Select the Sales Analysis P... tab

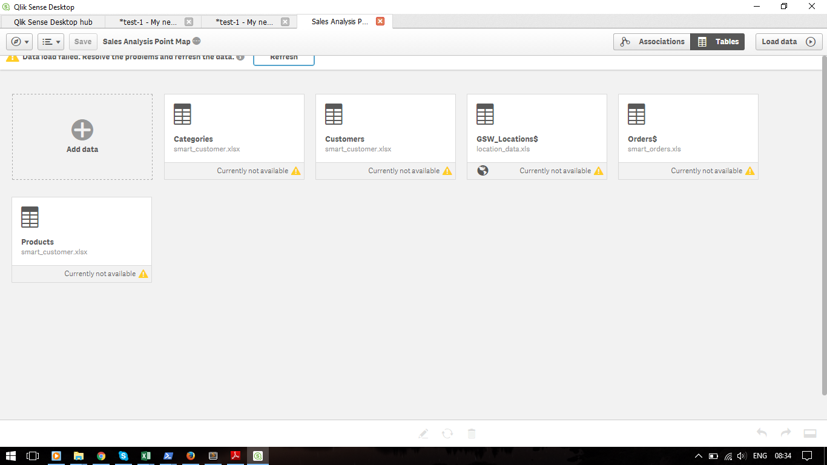pyautogui.click(x=340, y=22)
